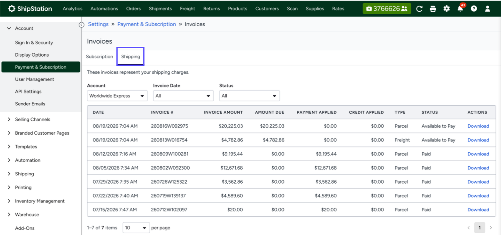Expand the Shipping sidebar section
The image size is (501, 235).
click(9, 174)
